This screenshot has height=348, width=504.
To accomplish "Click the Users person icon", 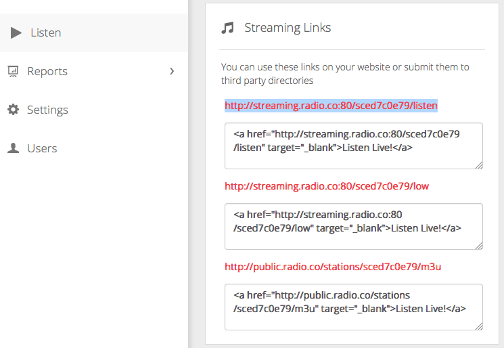I will 13,148.
